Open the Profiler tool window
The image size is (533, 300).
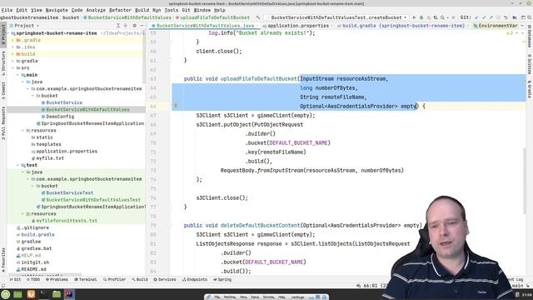pos(115,280)
